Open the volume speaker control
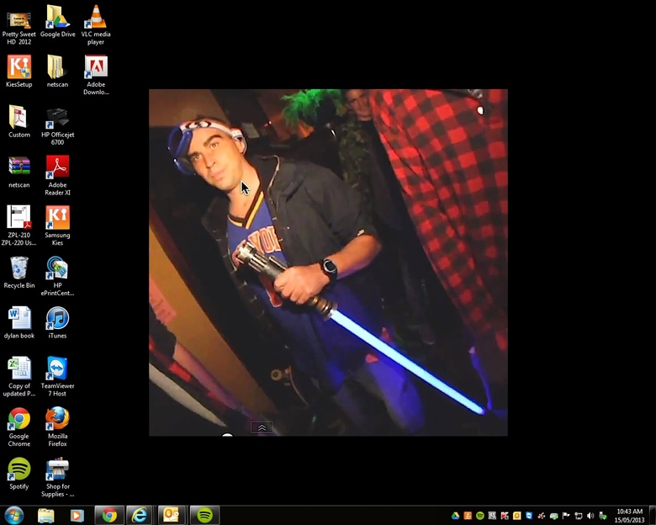656x525 pixels. (590, 516)
